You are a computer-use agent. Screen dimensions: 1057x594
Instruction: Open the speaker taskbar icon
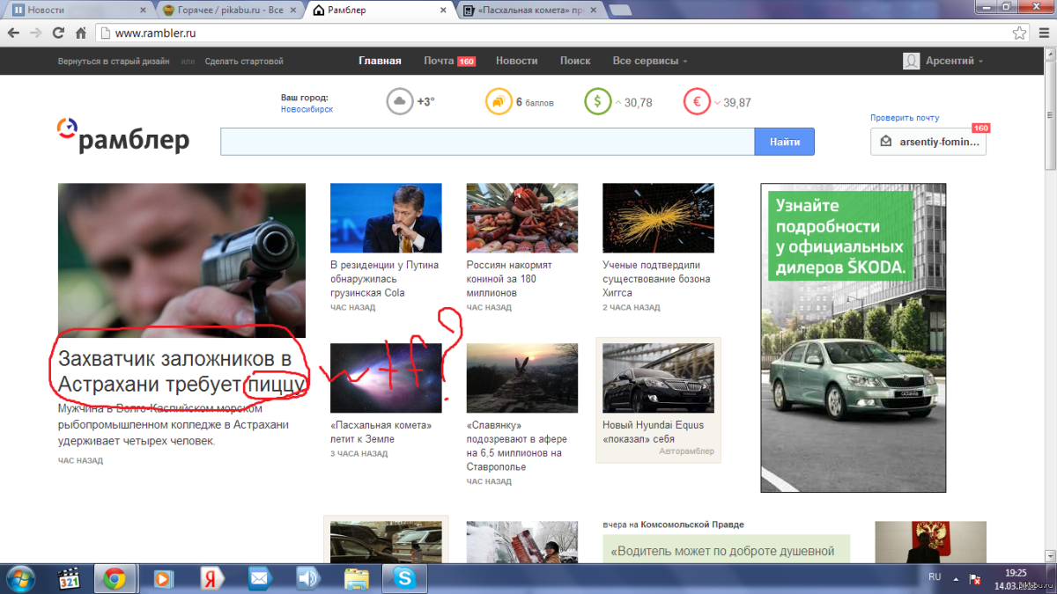tap(307, 578)
